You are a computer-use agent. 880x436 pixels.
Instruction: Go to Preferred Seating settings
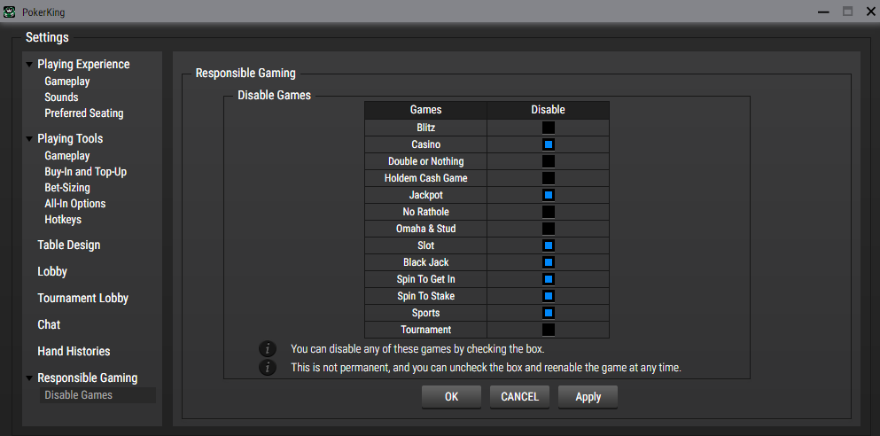point(84,113)
